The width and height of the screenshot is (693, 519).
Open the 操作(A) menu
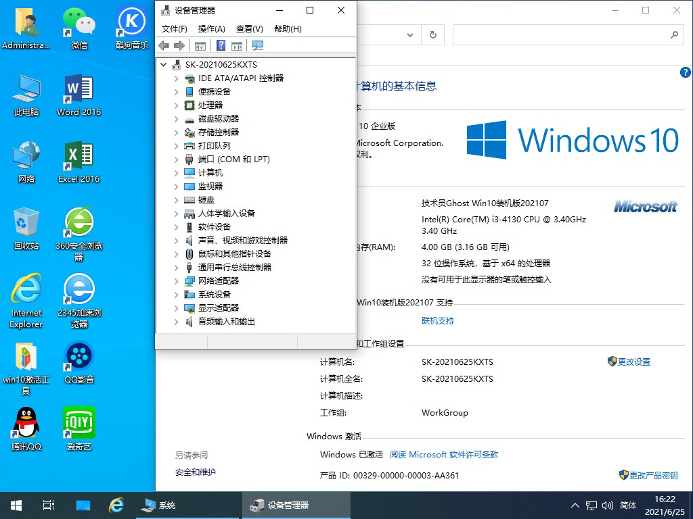[211, 28]
